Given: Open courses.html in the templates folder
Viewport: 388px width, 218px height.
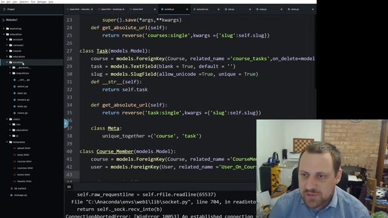Looking at the screenshot, I should coord(25,168).
